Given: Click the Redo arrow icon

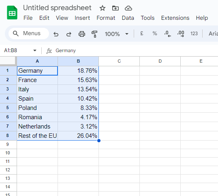Looking at the screenshot, I should coord(68,34).
